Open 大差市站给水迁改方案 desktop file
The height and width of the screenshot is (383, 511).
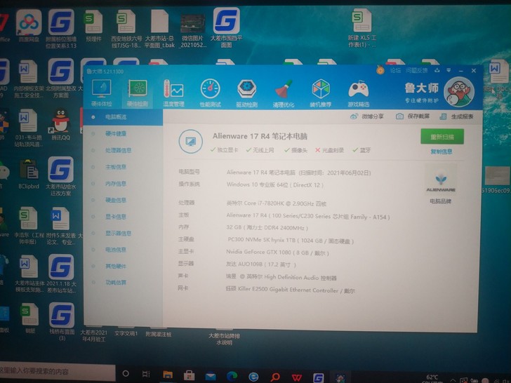pyautogui.click(x=60, y=177)
